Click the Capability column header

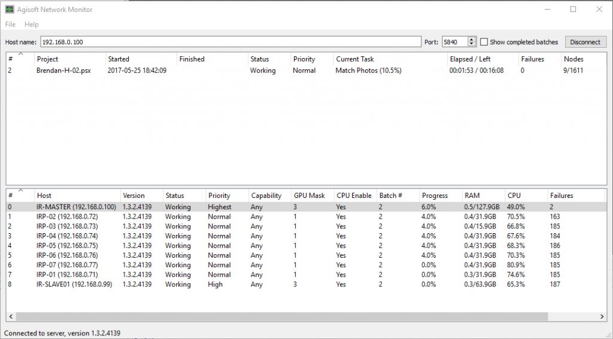click(x=270, y=196)
